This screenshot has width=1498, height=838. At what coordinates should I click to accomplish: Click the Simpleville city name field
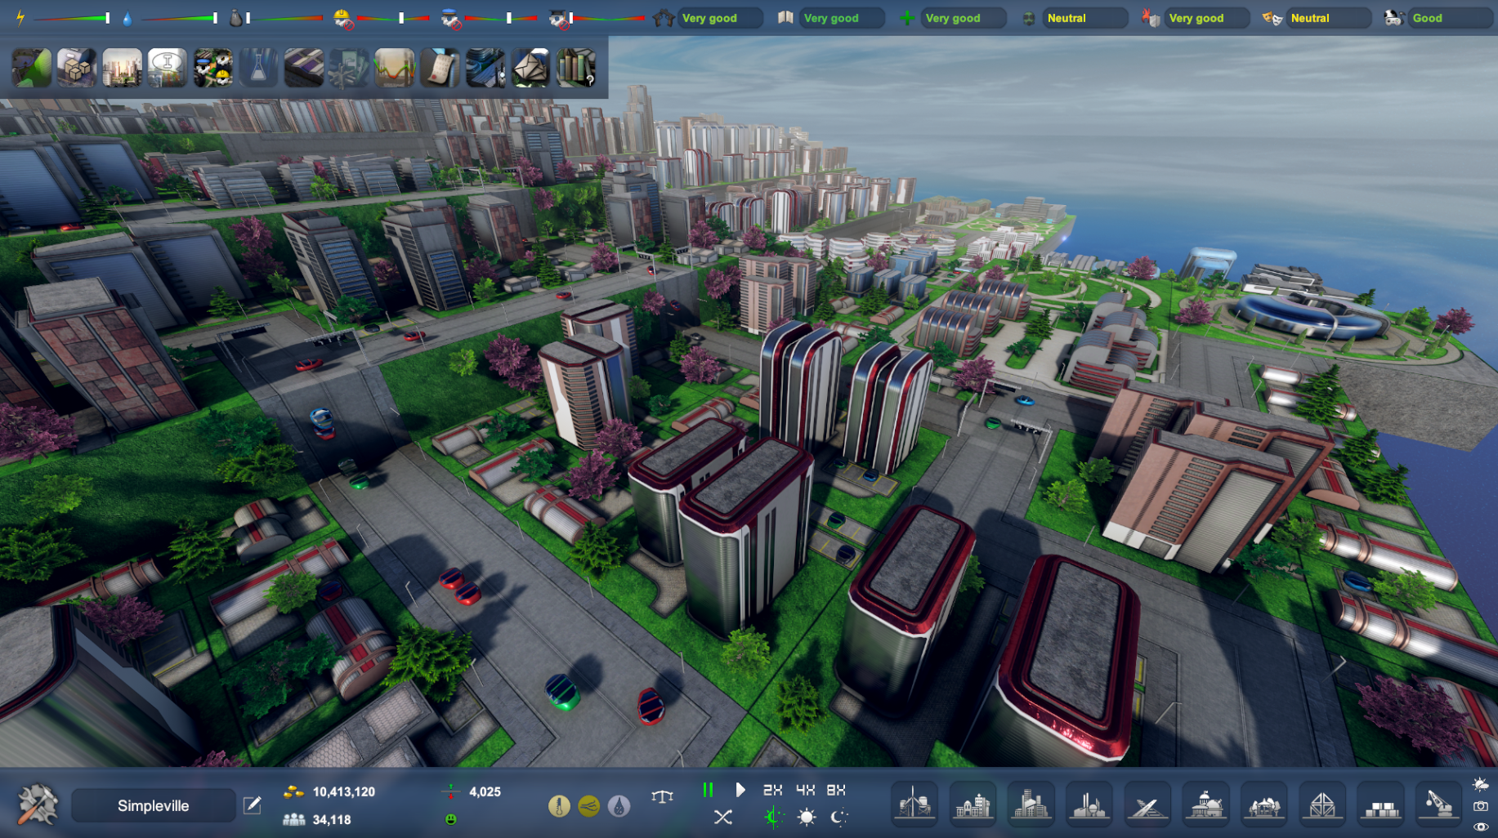(154, 805)
